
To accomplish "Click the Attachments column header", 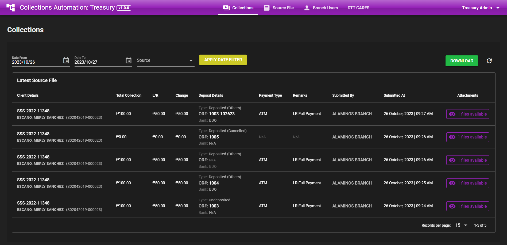I will coord(467,95).
